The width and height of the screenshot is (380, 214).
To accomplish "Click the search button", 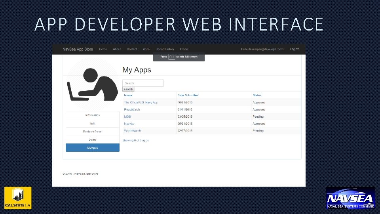I will click(128, 89).
